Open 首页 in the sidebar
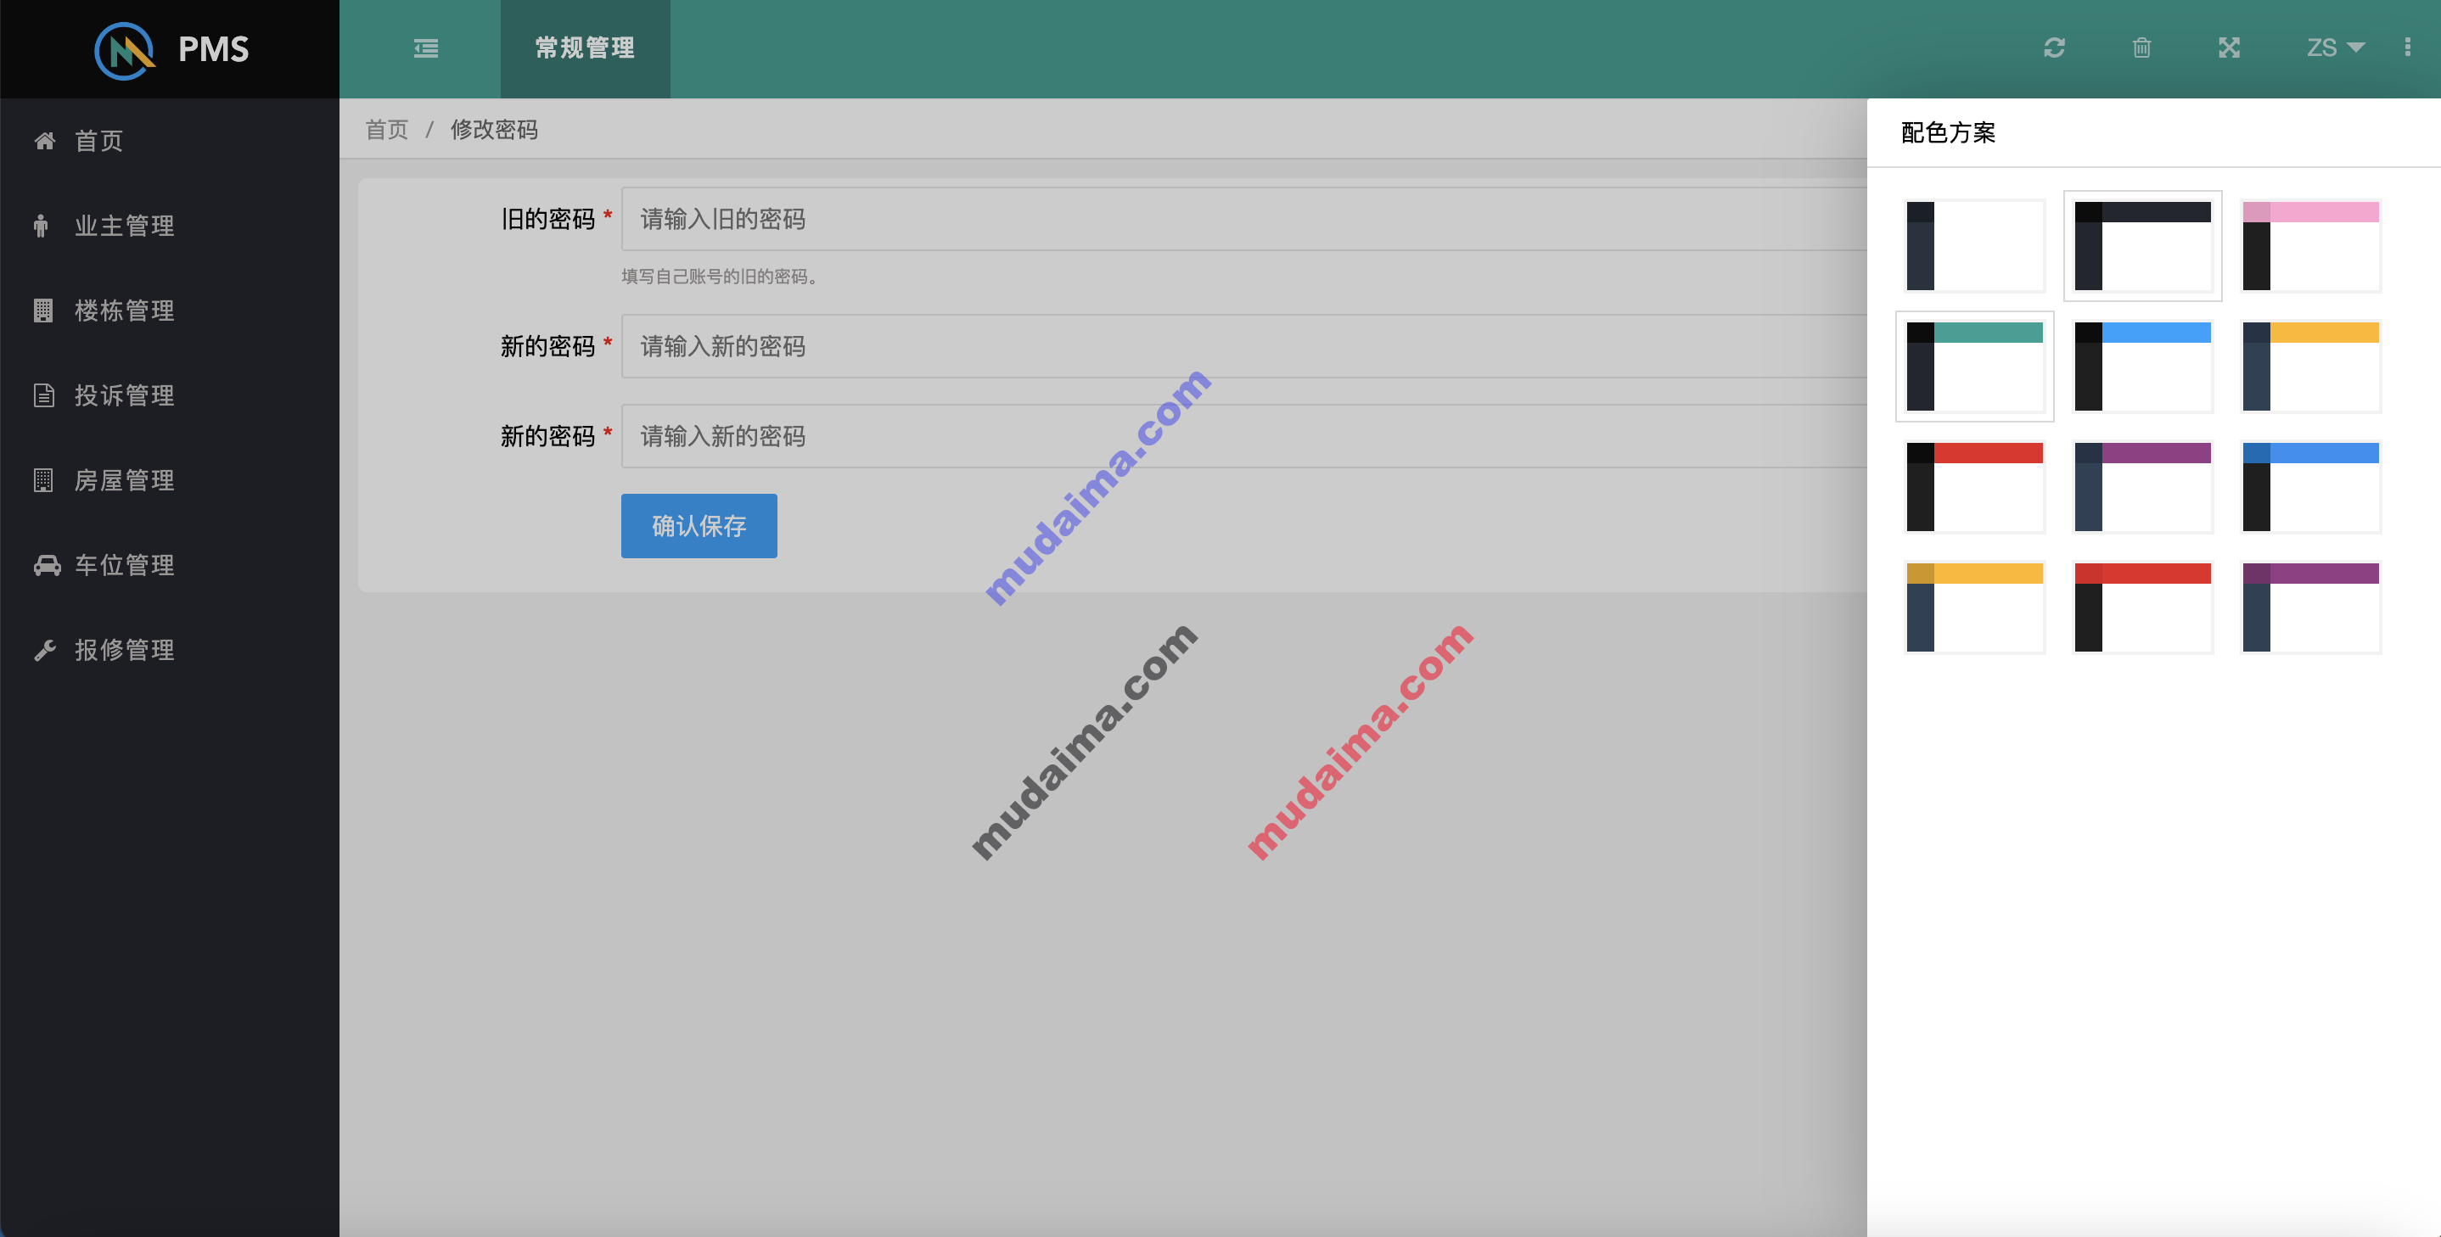Viewport: 2441px width, 1237px height. pos(170,141)
